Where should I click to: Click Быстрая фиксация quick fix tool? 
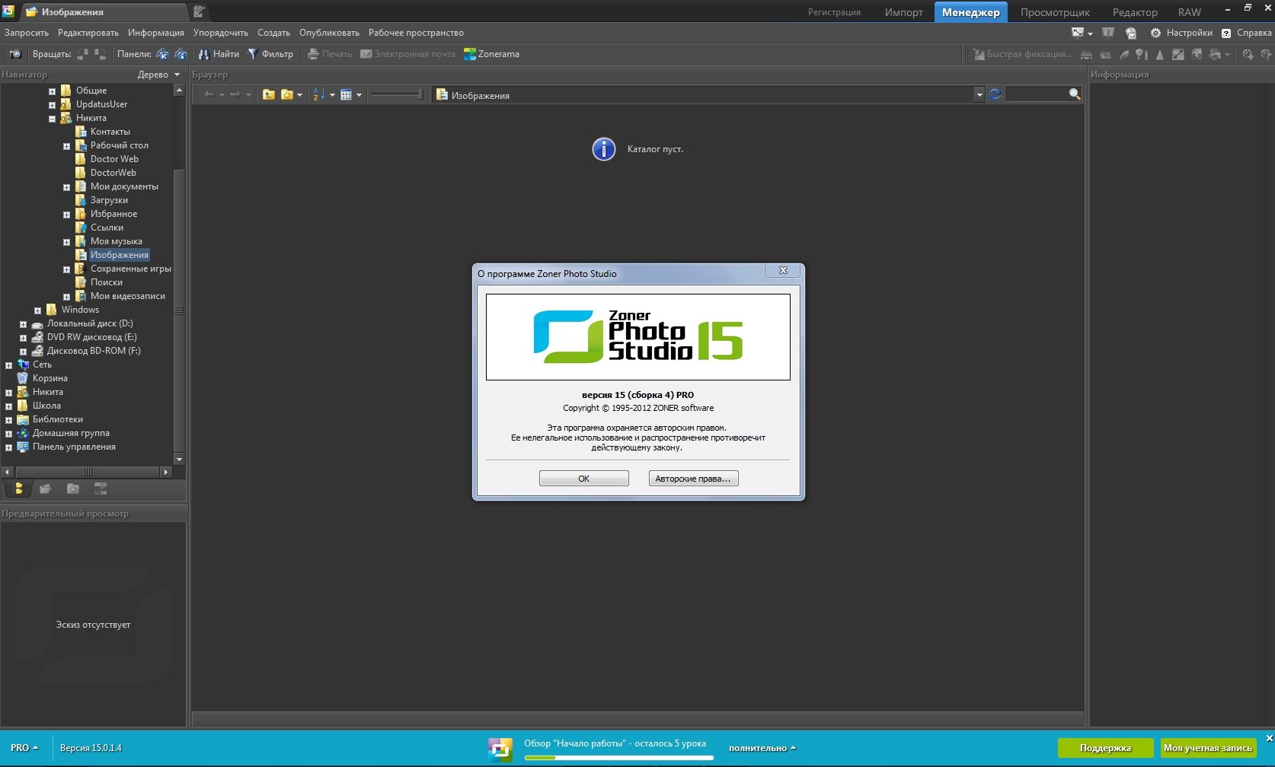(x=1022, y=54)
